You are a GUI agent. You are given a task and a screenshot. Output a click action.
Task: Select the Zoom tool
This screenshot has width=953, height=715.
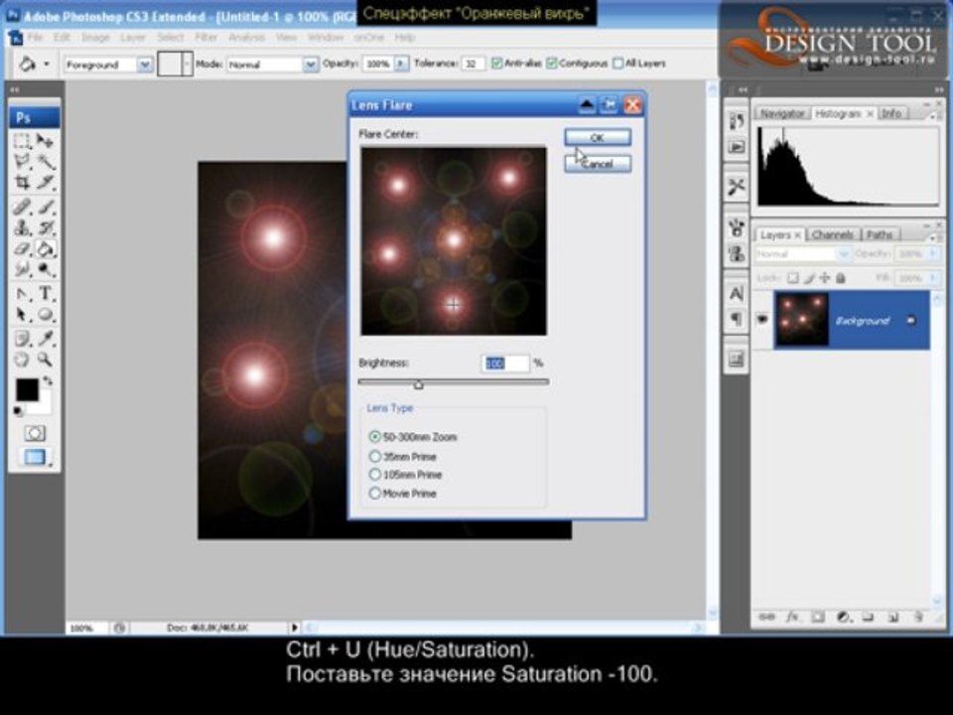(x=45, y=359)
